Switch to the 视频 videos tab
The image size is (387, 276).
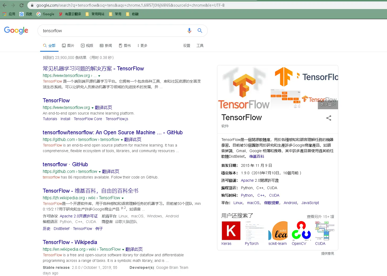[87, 46]
